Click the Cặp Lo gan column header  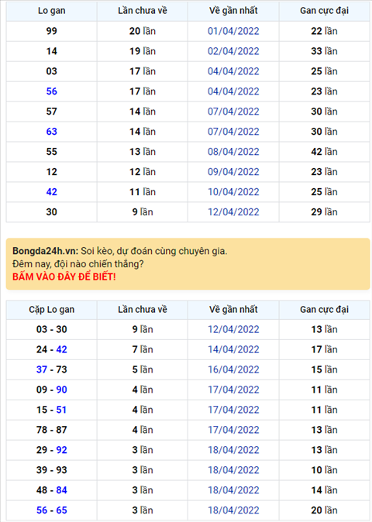(x=52, y=310)
